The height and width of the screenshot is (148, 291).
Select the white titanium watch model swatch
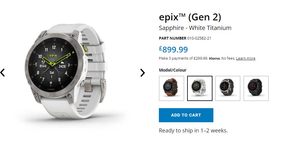pos(200,88)
